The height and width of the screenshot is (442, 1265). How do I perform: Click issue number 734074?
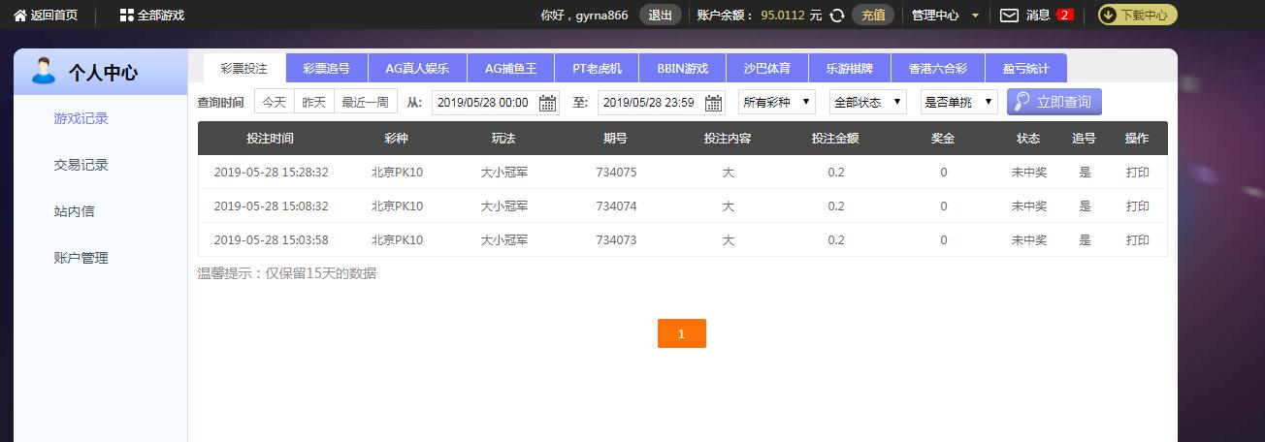(x=616, y=206)
